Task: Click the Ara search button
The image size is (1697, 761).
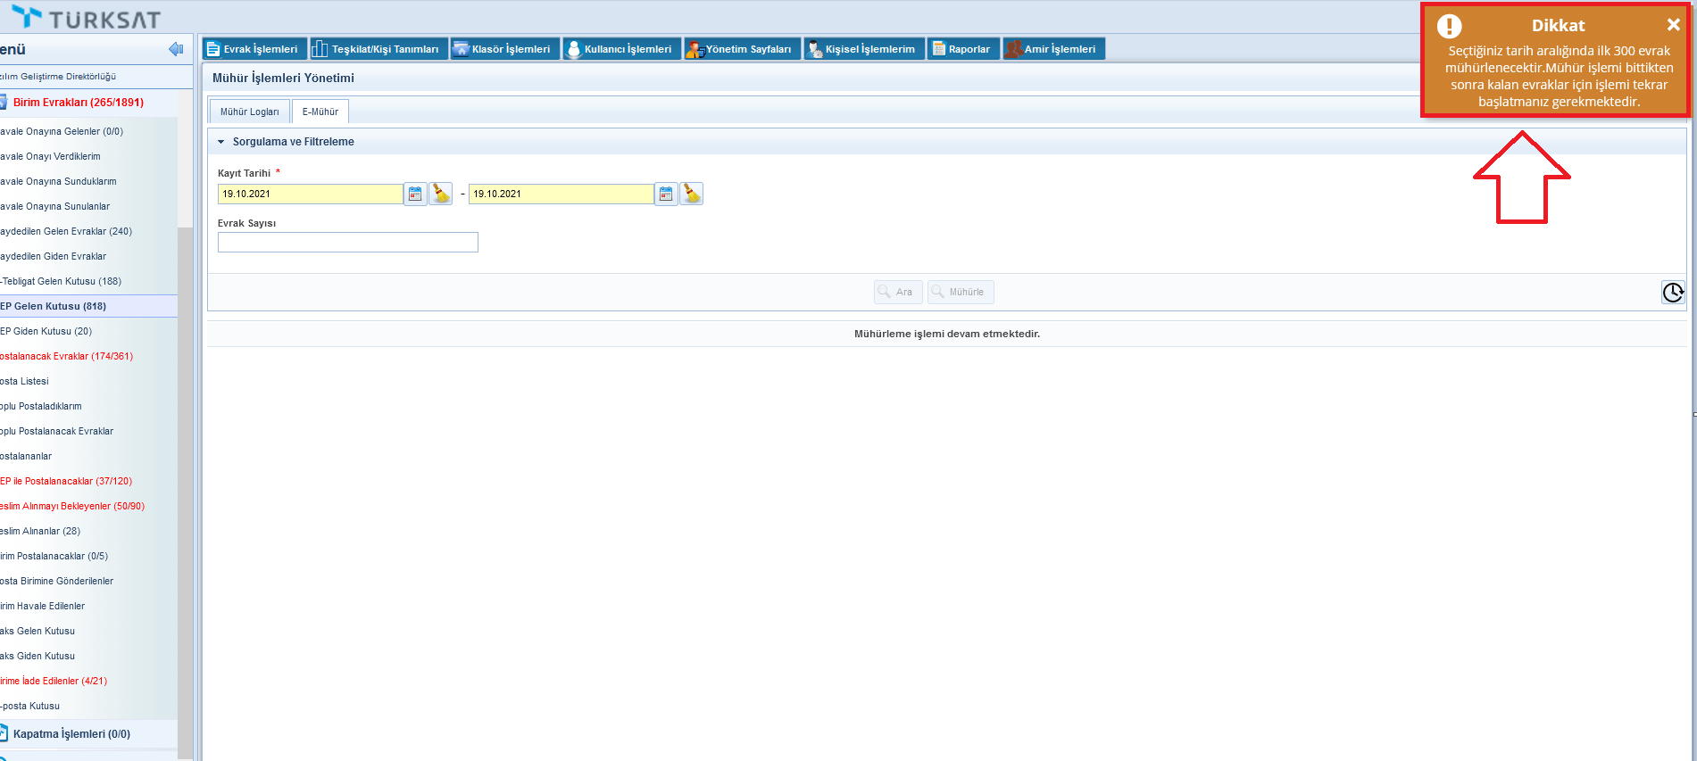Action: point(897,292)
